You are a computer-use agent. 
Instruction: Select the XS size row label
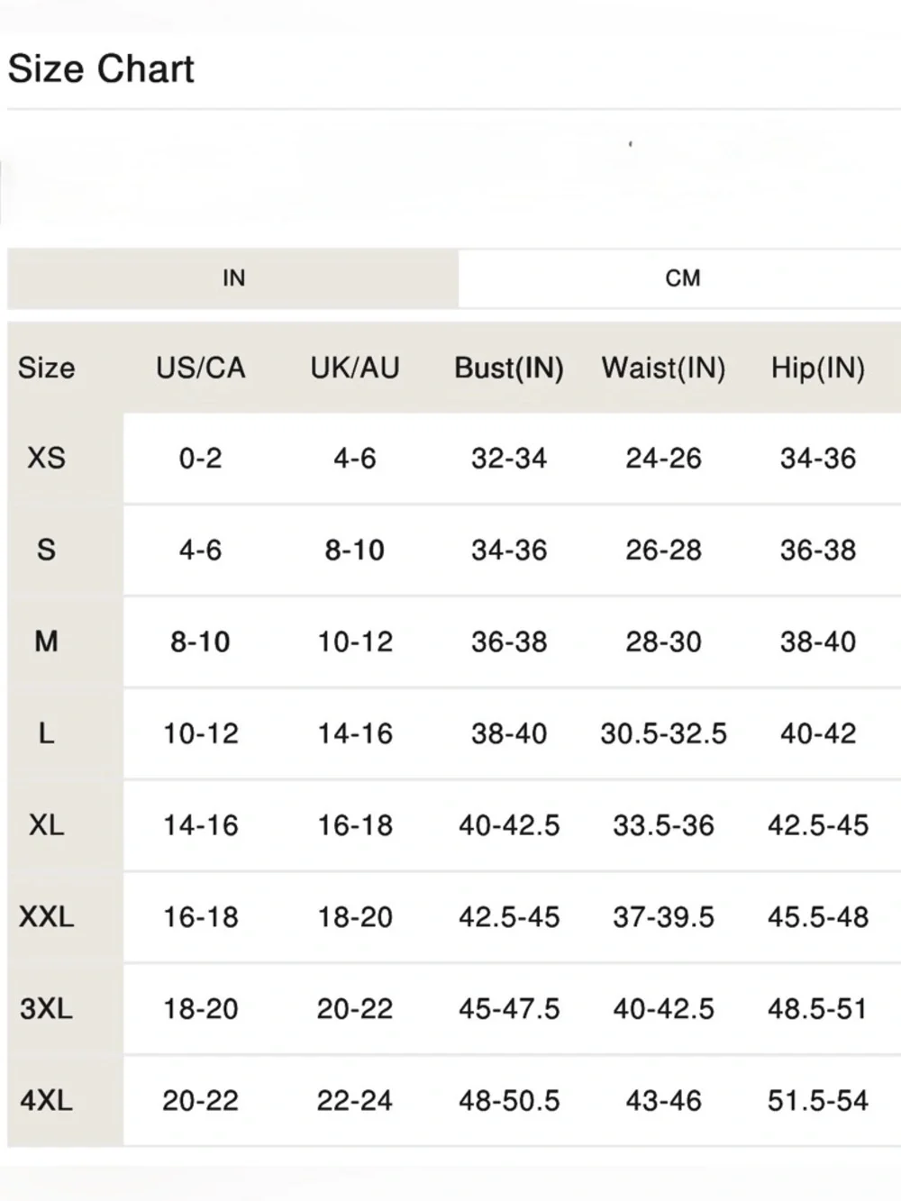pyautogui.click(x=46, y=458)
